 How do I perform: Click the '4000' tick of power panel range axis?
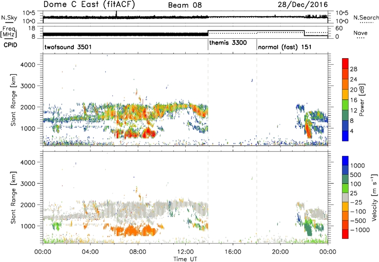[x=27, y=65]
